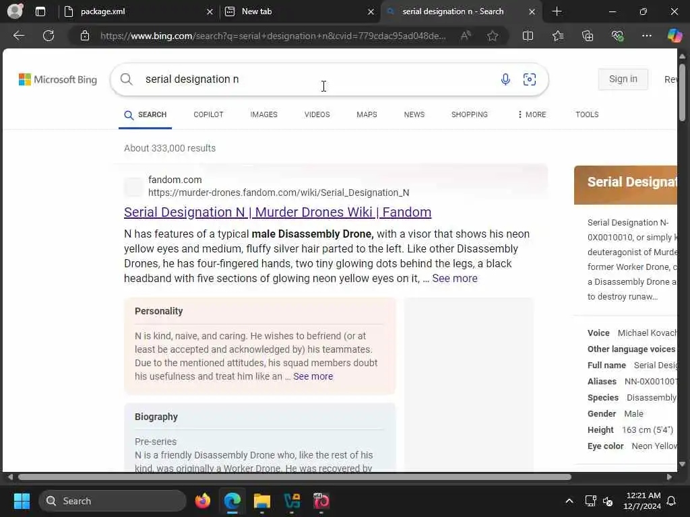Screen dimensions: 690x517
Task: Click the vertical page scrollbar thumb
Action: [x=682, y=92]
